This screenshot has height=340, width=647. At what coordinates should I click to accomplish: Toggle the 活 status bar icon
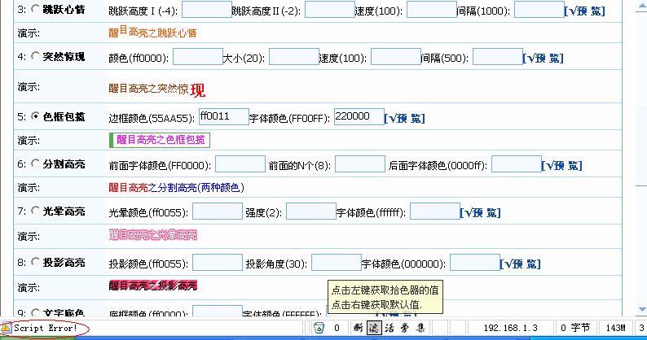pos(390,328)
